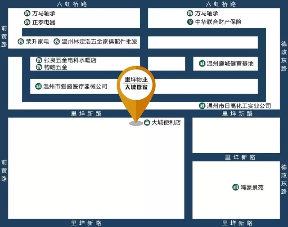The width and height of the screenshot is (288, 227).
Task: Click 里垟物业 text inside the orange pin
Action: 136,80
